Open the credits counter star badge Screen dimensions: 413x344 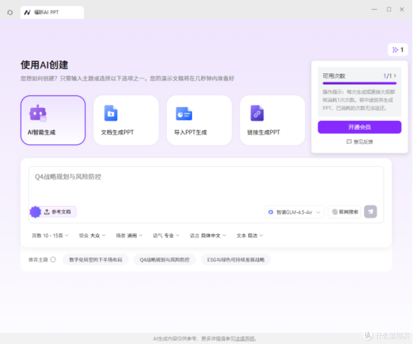pyautogui.click(x=398, y=50)
